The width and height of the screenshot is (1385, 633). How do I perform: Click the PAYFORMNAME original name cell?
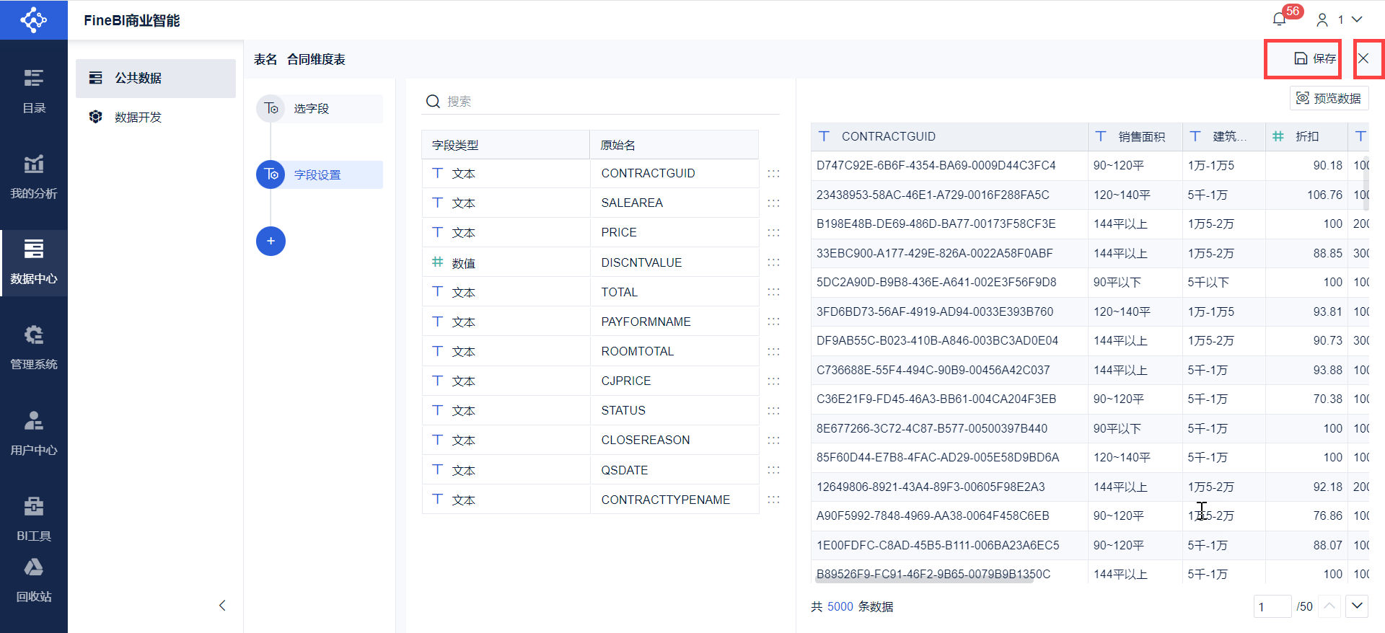(674, 322)
